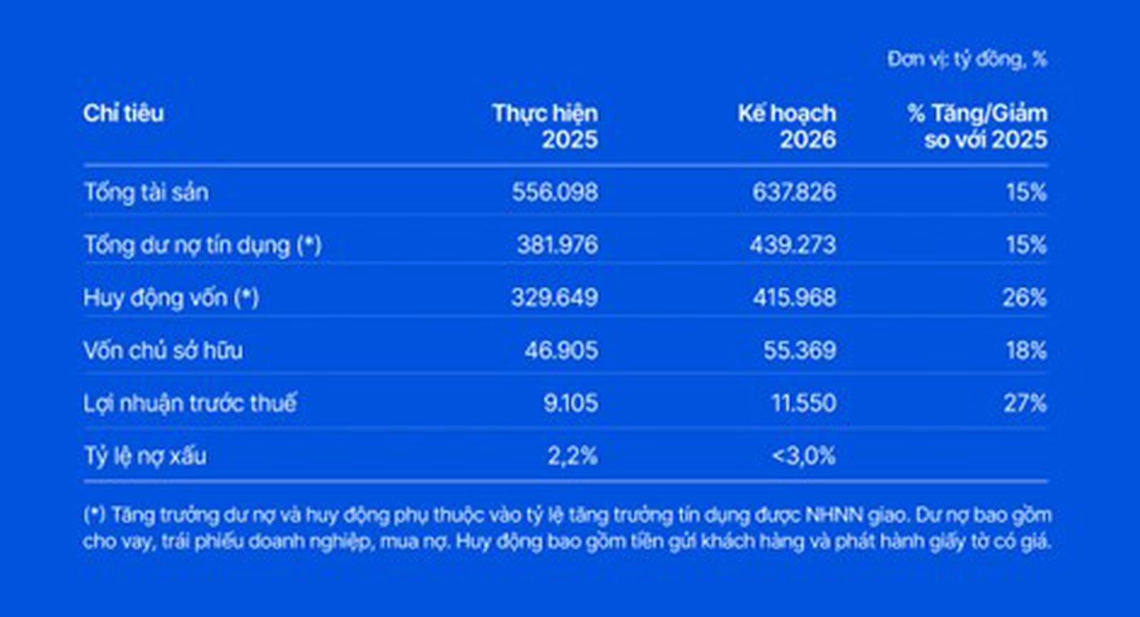Screen dimensions: 1140x617
Task: Select the 27% profit growth percentage
Action: (1025, 403)
